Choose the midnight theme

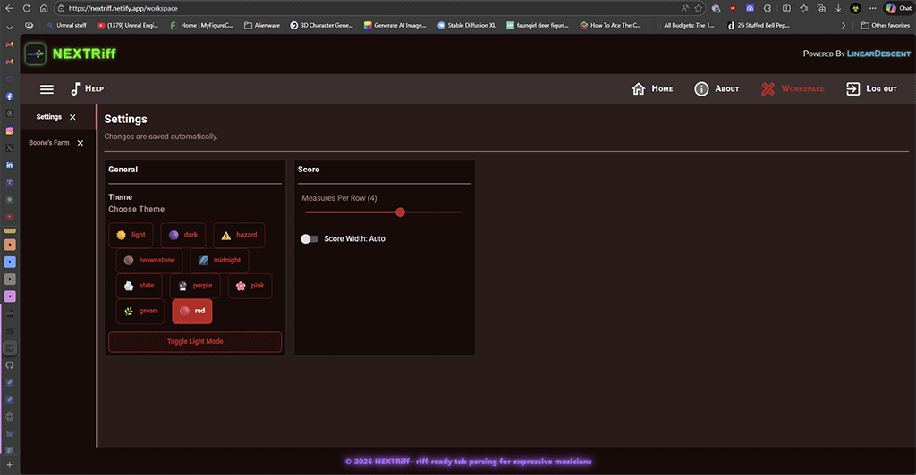219,260
